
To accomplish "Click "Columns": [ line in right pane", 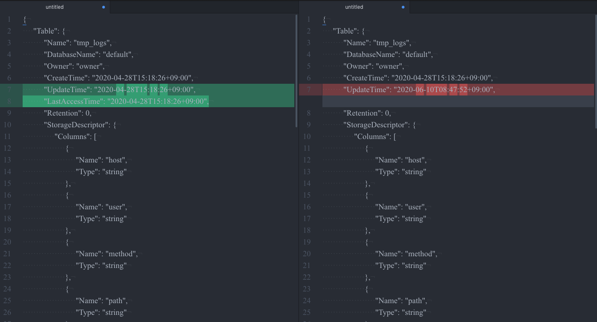I will (375, 137).
